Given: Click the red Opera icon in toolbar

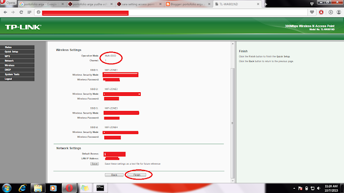Looking at the screenshot, I should point(321,12).
